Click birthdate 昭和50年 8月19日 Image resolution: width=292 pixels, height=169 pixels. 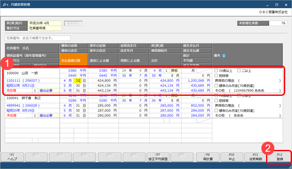click(x=20, y=110)
